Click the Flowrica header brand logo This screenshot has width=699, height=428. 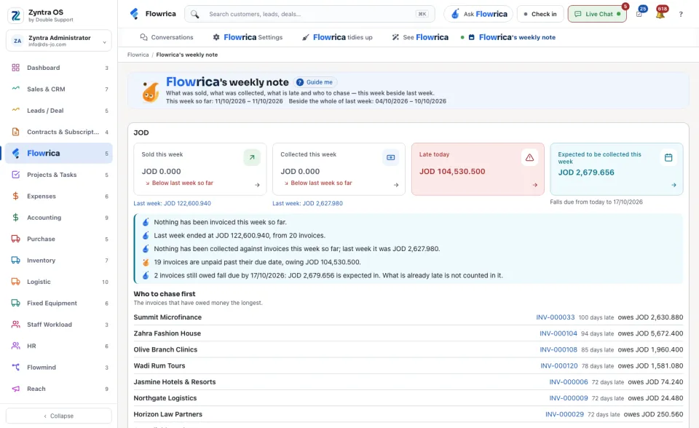click(x=152, y=14)
